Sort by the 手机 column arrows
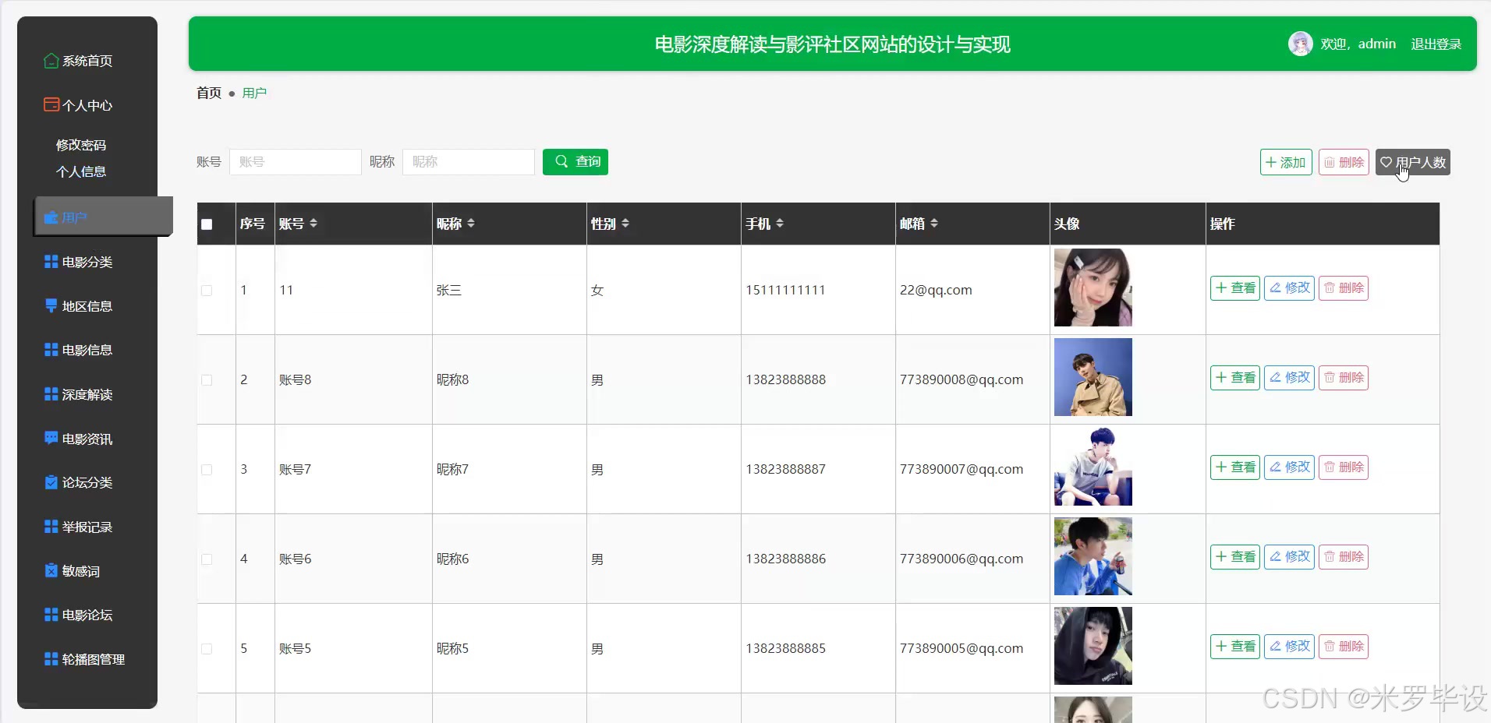The height and width of the screenshot is (723, 1491). click(780, 224)
